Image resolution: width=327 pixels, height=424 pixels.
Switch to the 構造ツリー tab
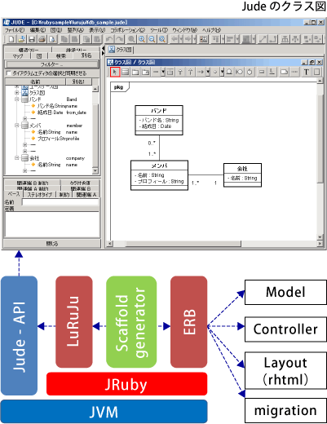(29, 50)
